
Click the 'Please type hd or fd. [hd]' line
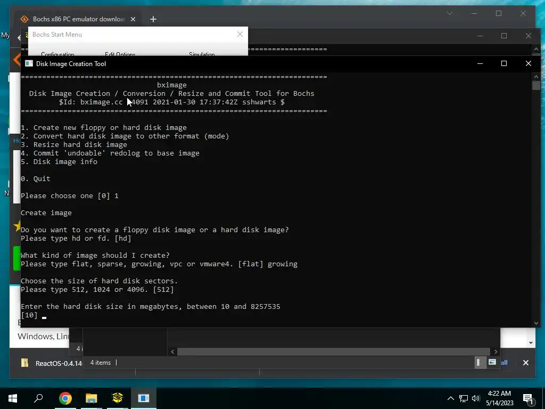point(76,238)
